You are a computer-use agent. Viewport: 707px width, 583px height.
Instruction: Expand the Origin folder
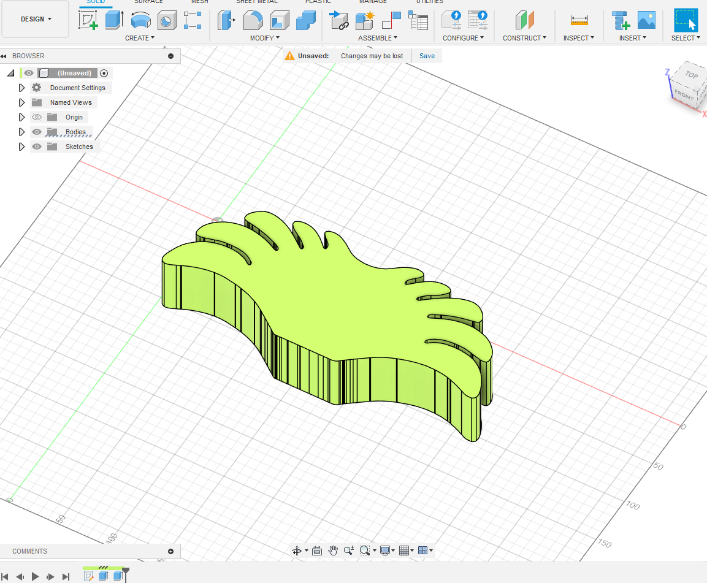pos(21,117)
